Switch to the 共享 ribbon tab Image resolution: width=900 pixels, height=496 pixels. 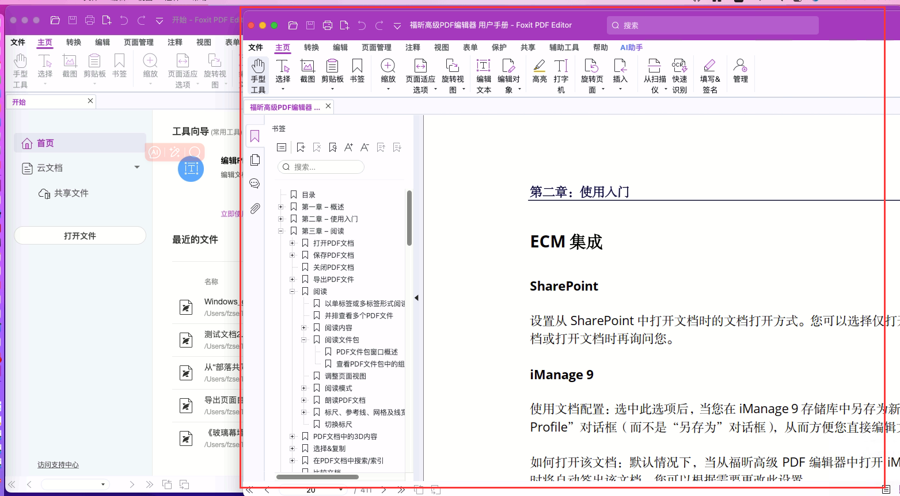point(528,47)
